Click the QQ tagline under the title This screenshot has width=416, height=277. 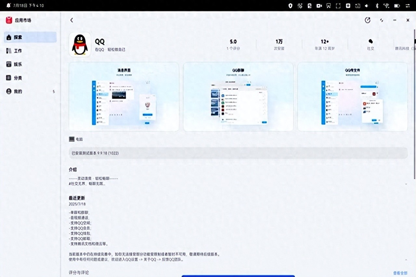click(110, 49)
